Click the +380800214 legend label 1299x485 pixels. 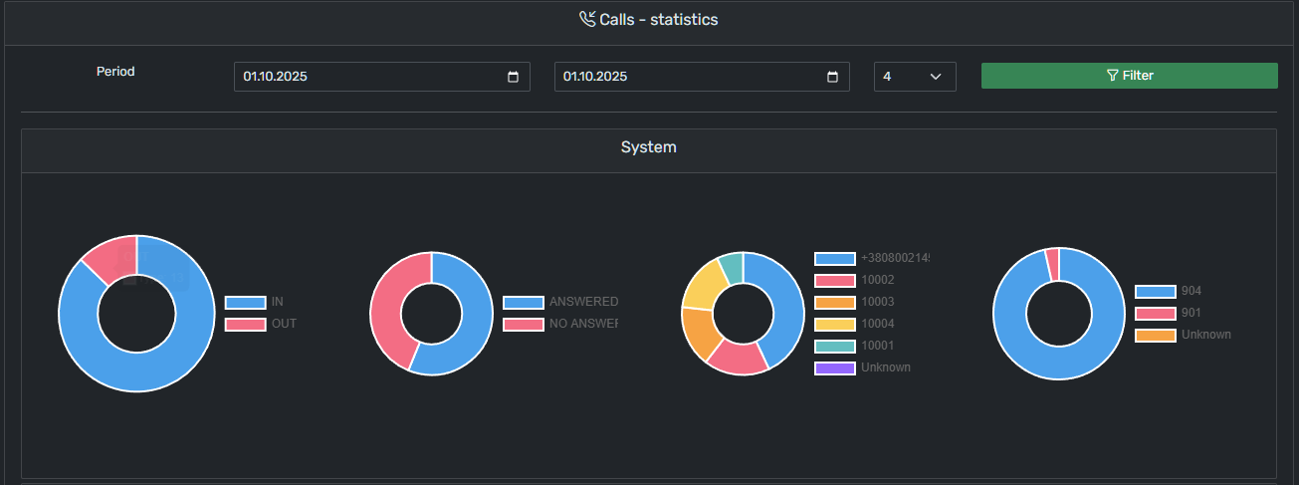pos(895,258)
